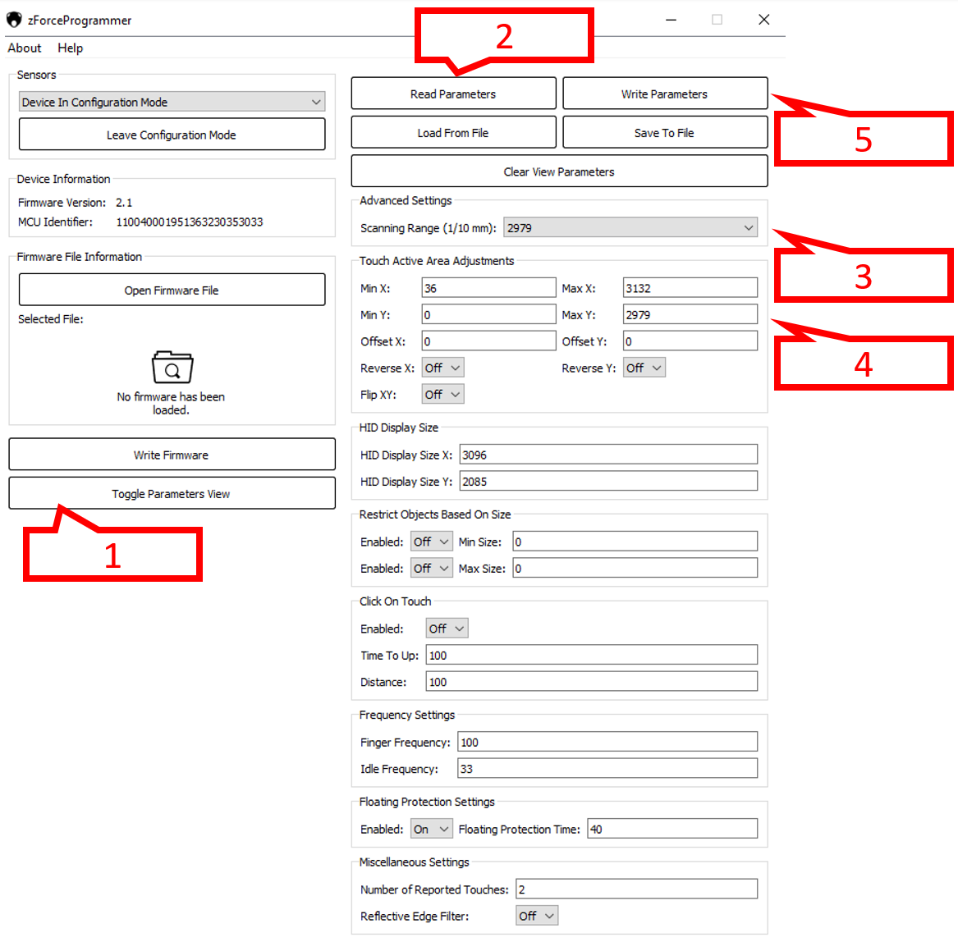Click Leave Configuration Mode button

pyautogui.click(x=172, y=135)
